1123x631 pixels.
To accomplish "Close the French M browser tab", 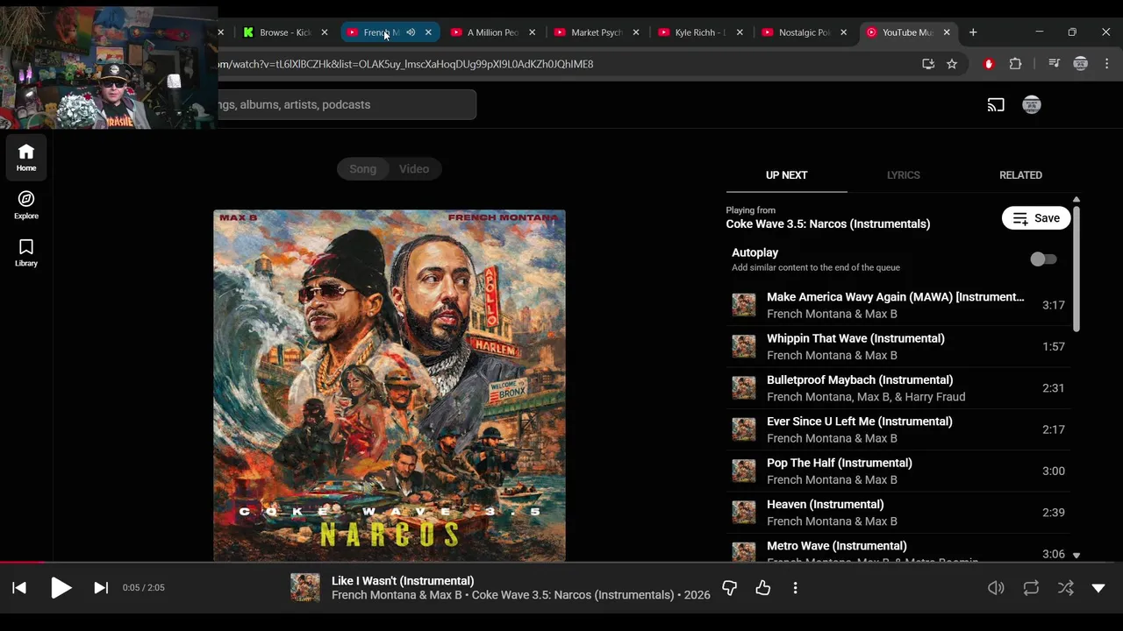I will point(428,32).
